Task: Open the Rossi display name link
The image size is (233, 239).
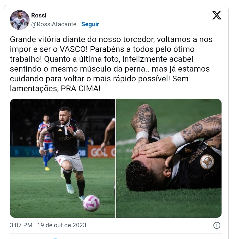Action: point(39,15)
